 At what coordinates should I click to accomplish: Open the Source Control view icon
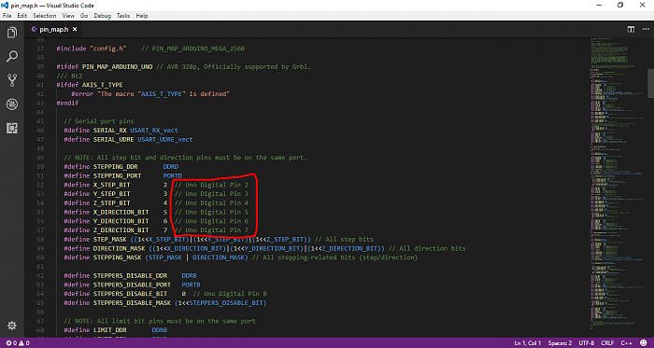tap(12, 80)
